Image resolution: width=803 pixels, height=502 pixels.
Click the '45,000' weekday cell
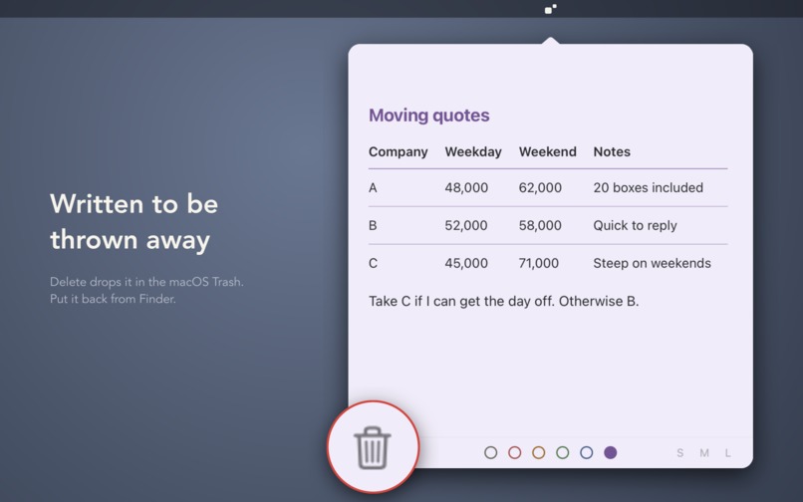coord(466,263)
